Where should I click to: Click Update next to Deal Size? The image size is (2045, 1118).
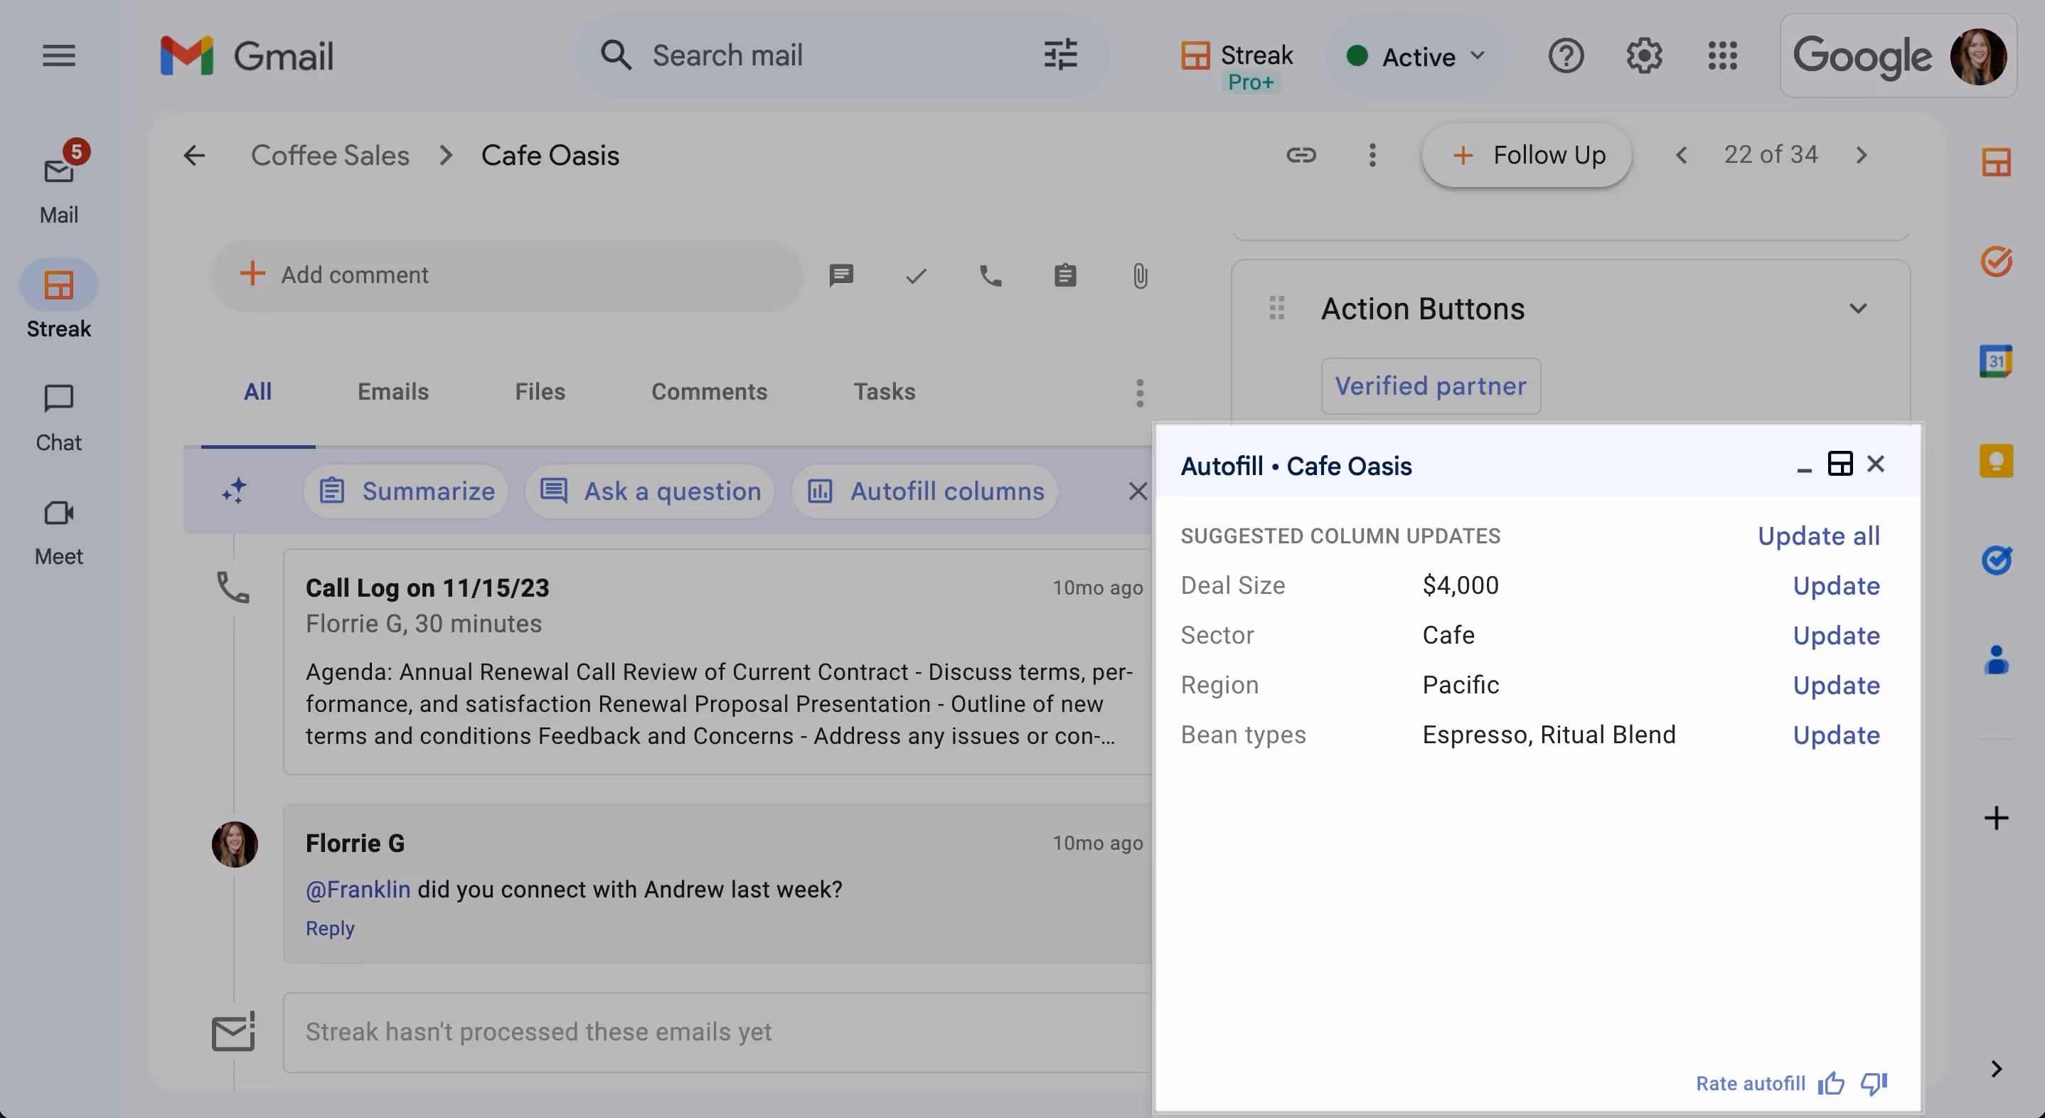pyautogui.click(x=1835, y=586)
